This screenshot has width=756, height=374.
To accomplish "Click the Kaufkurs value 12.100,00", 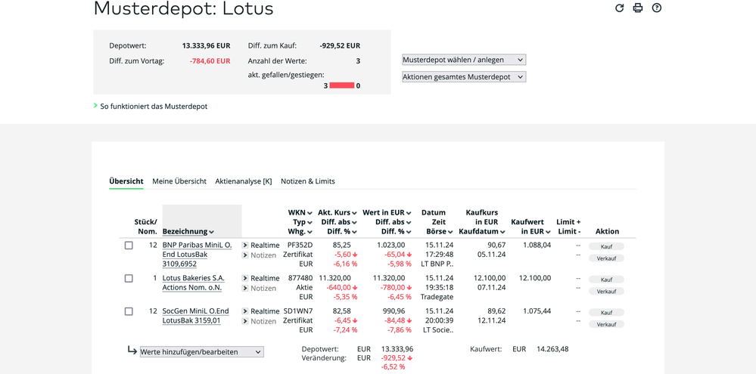I will click(x=490, y=278).
